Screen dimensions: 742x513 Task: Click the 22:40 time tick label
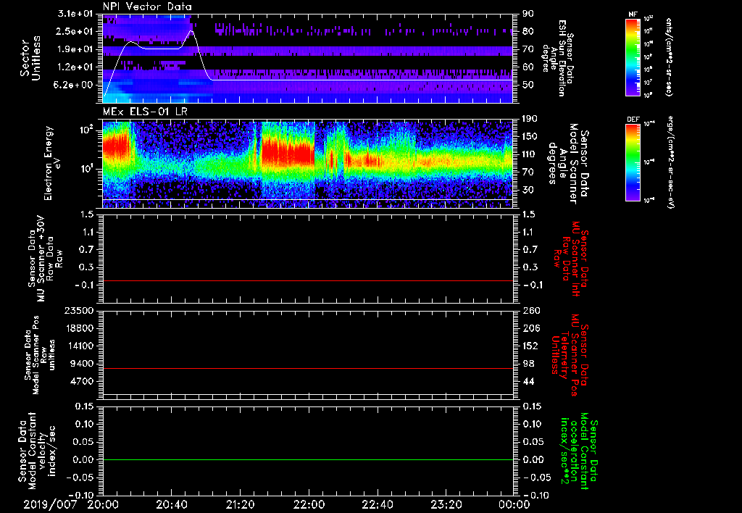[x=377, y=504]
